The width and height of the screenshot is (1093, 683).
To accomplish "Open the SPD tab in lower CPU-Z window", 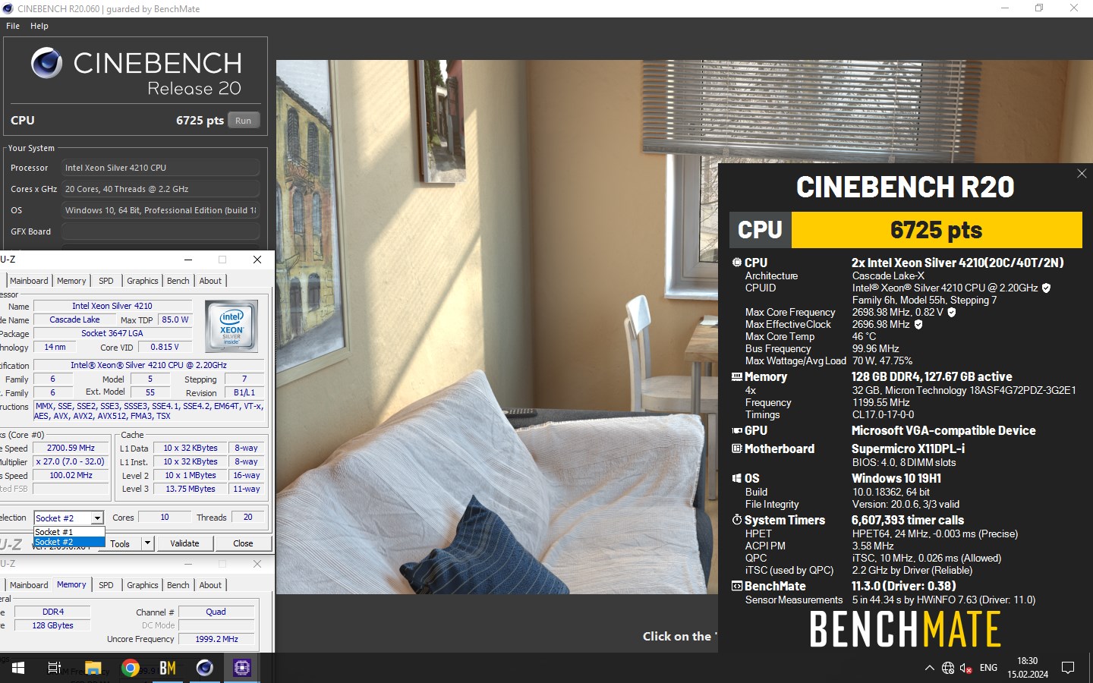I will [106, 585].
